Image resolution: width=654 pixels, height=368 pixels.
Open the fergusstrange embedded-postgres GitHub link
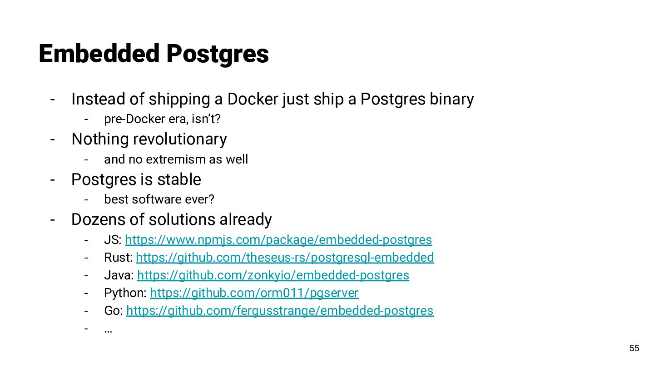pyautogui.click(x=280, y=311)
